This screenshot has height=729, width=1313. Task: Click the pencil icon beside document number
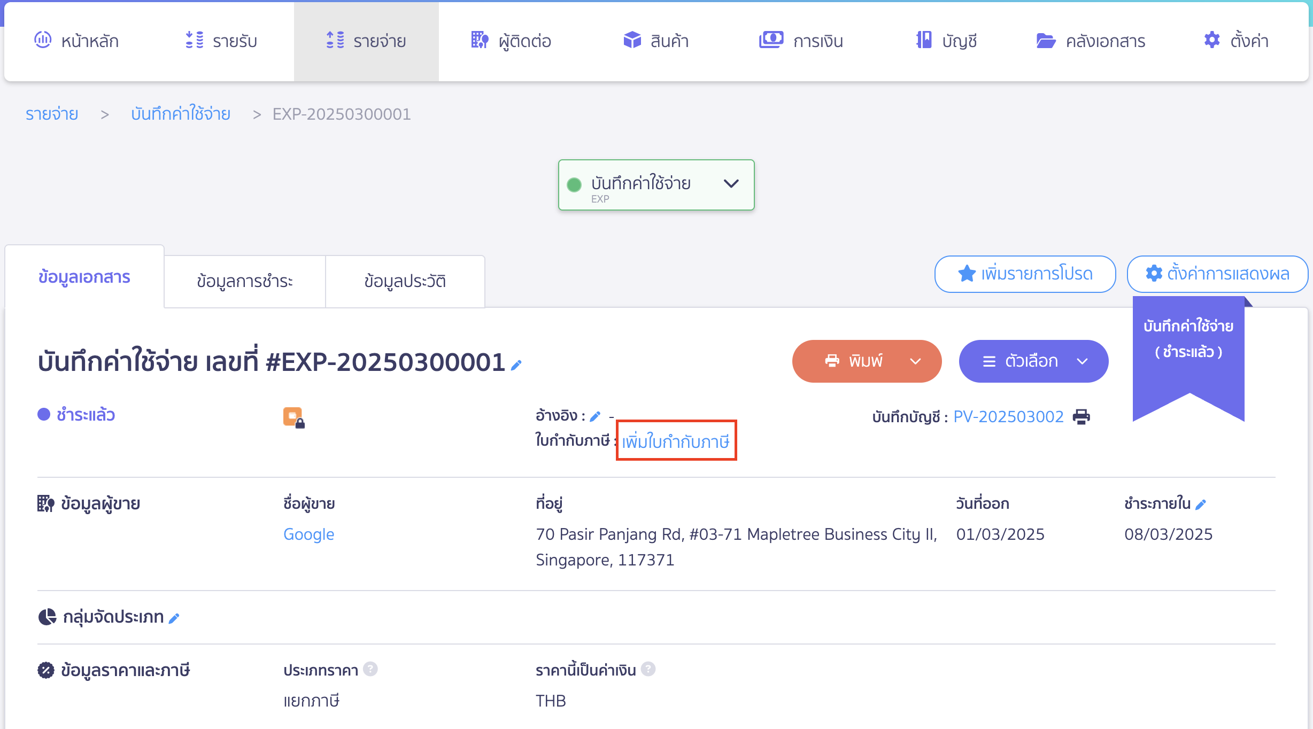pos(516,365)
